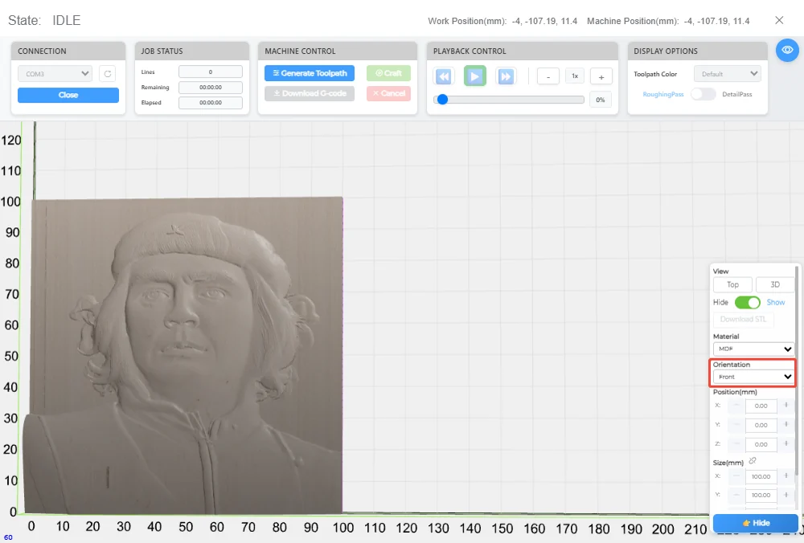Click the 1x playback speed field
This screenshot has height=543, width=804.
coord(575,76)
